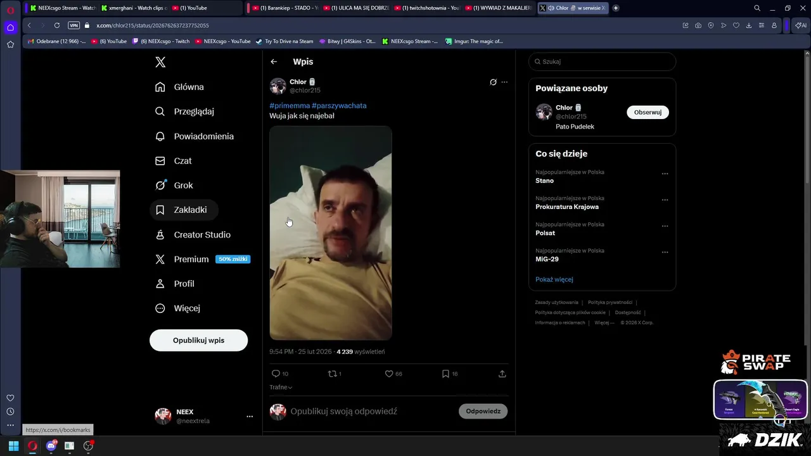Click Grok explain icon on post

point(493,82)
